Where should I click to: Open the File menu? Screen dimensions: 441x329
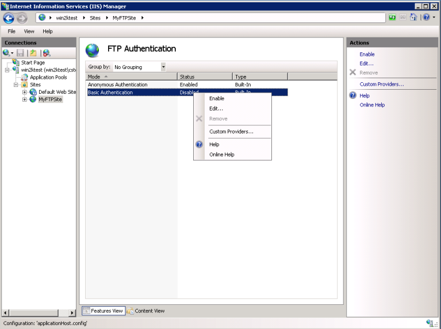pyautogui.click(x=11, y=31)
